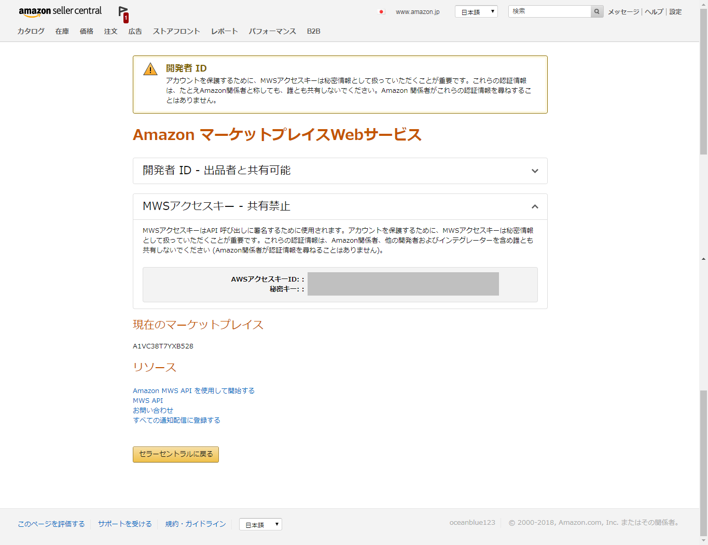Click the MWSアクセスキー - 共有禁止 header
The image size is (708, 545).
(x=340, y=206)
